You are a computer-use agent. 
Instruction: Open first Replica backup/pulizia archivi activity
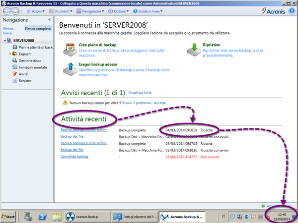pos(83,130)
